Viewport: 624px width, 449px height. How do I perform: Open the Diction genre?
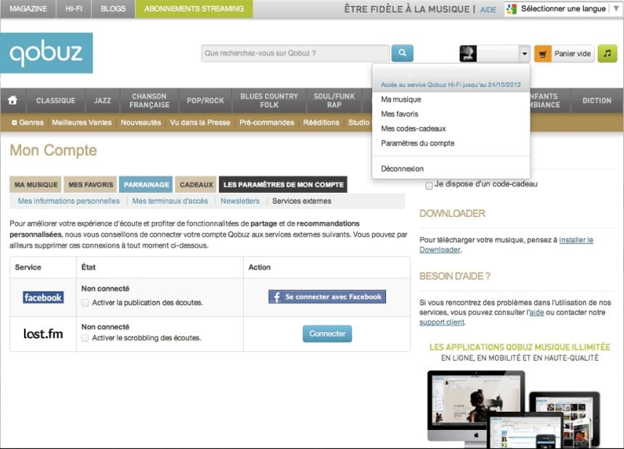[596, 101]
